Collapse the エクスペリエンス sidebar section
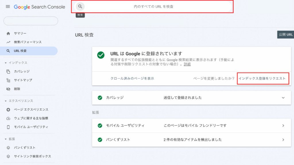Viewport: 294px width, 165px height. pos(6,101)
